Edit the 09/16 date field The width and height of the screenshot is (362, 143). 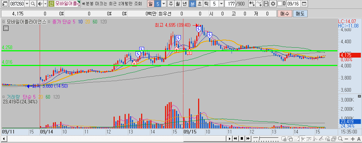pyautogui.click(x=293, y=3)
